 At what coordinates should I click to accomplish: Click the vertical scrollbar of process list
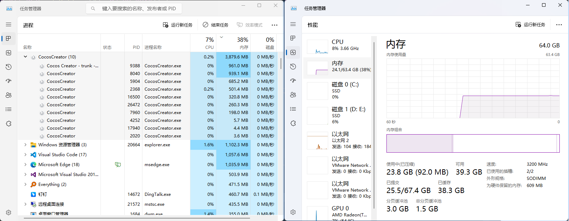coord(281,63)
